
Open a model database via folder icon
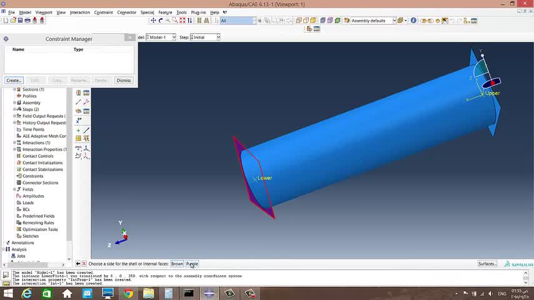pos(13,21)
